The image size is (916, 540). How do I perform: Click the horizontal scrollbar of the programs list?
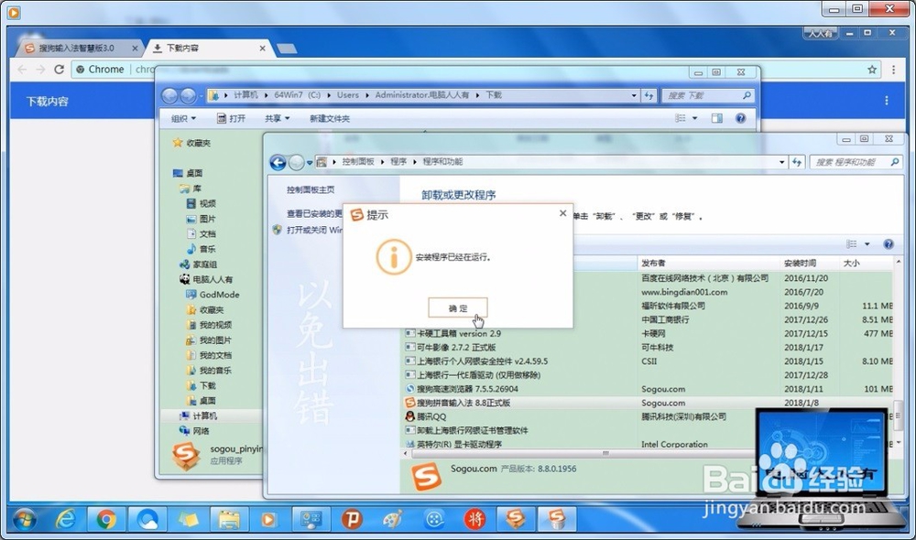coord(605,453)
